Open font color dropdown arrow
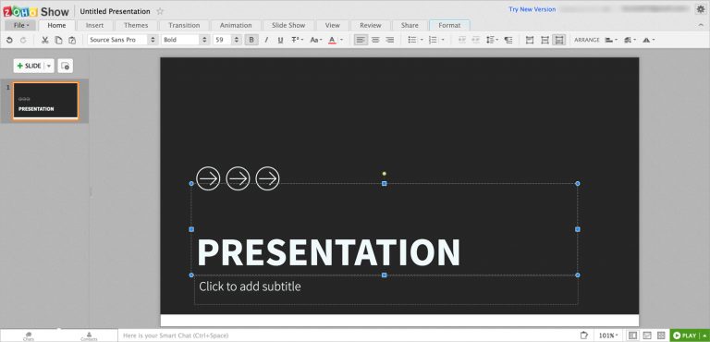 pyautogui.click(x=341, y=40)
